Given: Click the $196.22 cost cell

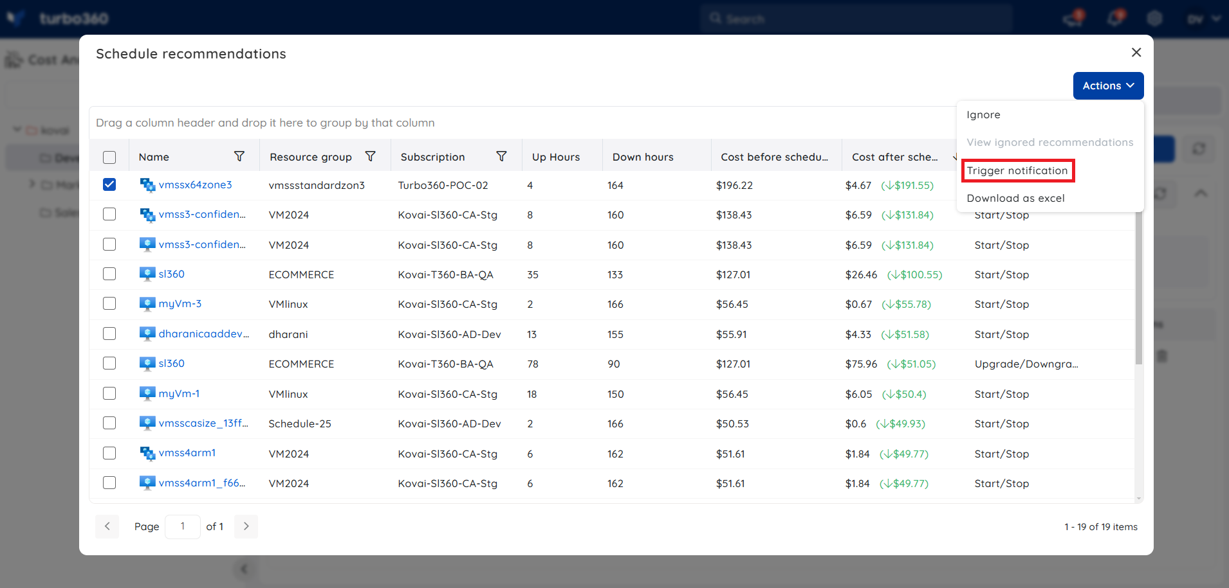Looking at the screenshot, I should point(734,185).
